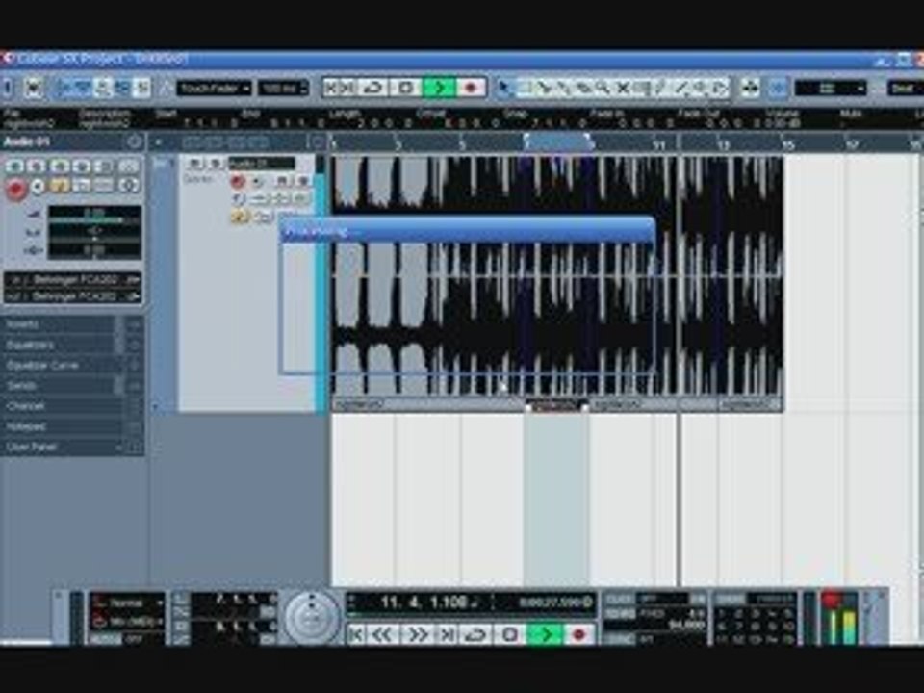Screen dimensions: 924x693
Task: Click the highlighted locator range on the ruler
Action: click(x=557, y=142)
